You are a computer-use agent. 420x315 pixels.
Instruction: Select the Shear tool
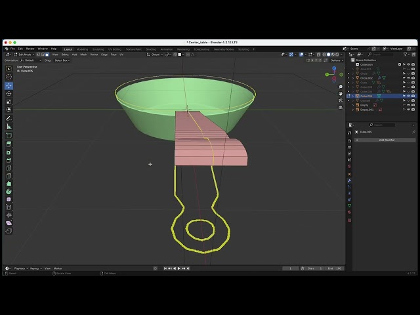point(9,223)
